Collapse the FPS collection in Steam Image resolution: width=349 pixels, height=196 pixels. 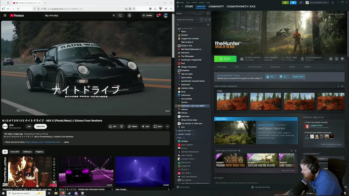pos(176,138)
